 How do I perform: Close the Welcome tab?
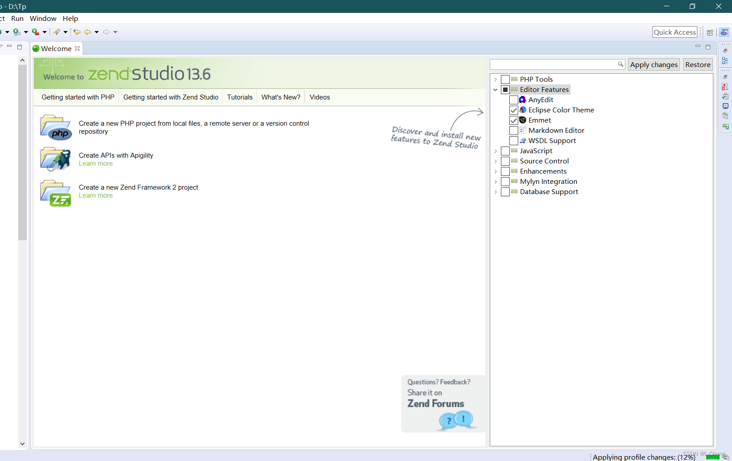77,48
